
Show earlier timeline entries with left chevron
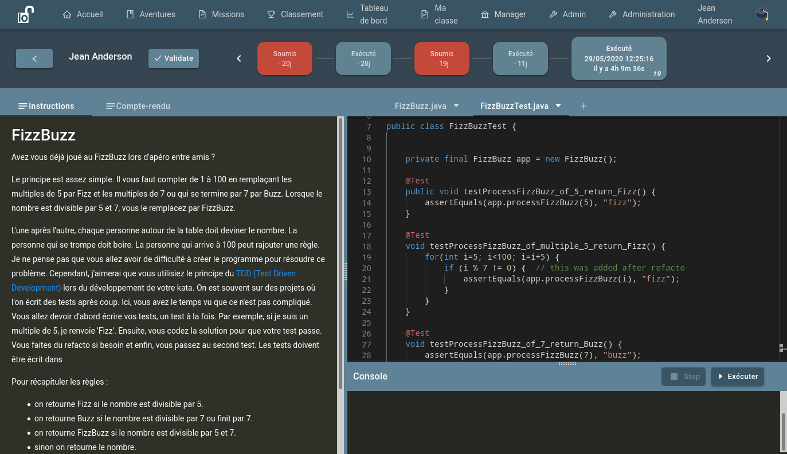click(240, 58)
